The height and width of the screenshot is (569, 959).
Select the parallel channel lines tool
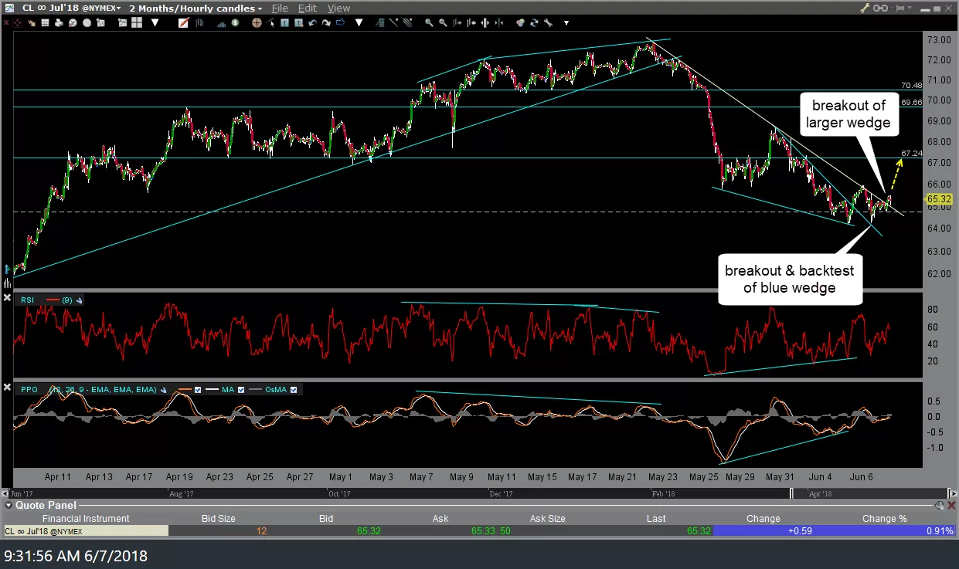(407, 23)
